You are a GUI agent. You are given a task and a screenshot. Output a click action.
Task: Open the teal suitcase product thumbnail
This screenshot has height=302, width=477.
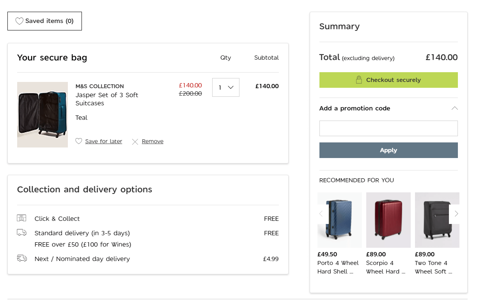click(x=43, y=115)
